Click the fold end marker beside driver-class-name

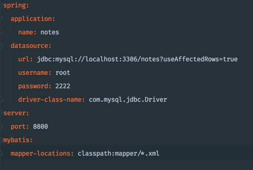point(1,100)
